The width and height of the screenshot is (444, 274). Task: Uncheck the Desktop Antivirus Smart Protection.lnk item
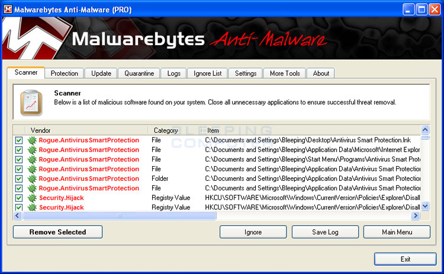[x=19, y=140]
